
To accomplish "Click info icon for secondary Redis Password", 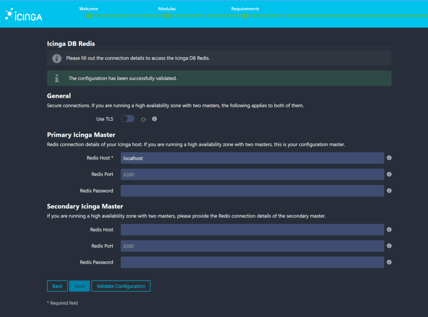I will [389, 262].
